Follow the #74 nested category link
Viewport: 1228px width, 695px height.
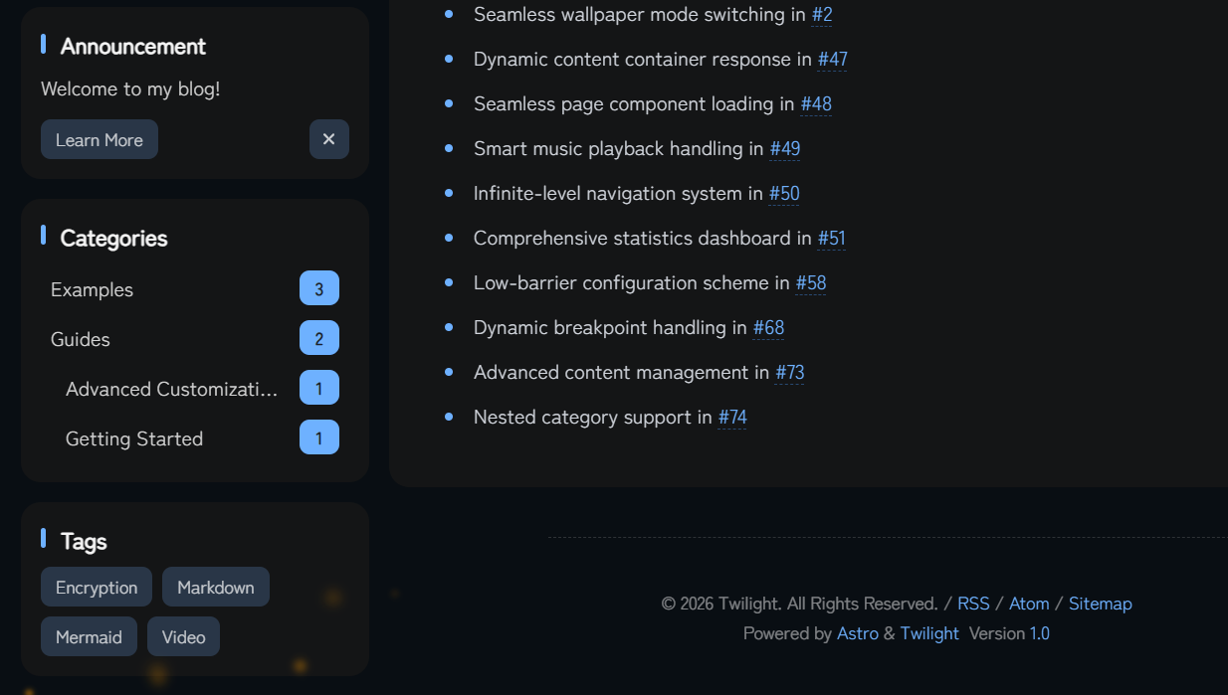[732, 418]
